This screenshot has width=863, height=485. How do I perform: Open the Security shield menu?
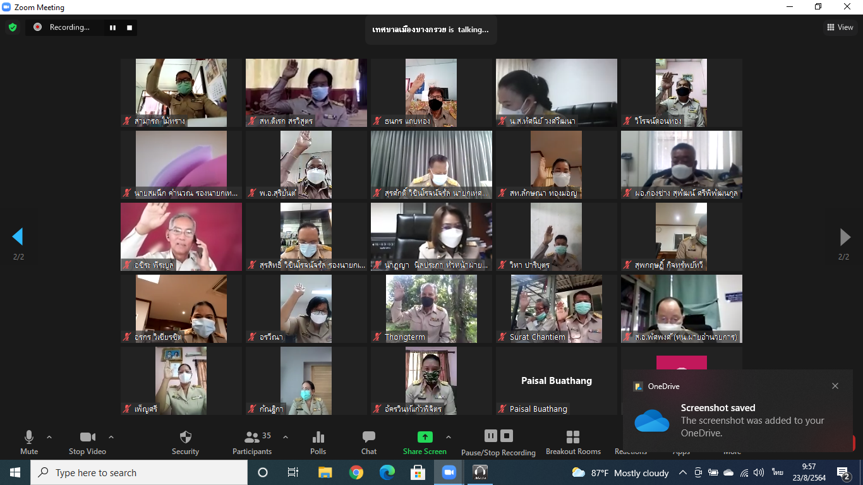(x=185, y=442)
